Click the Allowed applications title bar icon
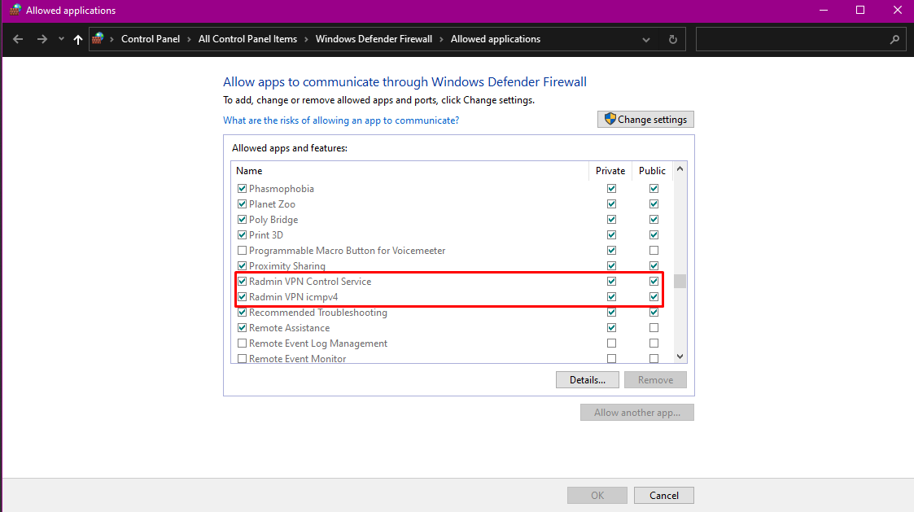The width and height of the screenshot is (914, 512). [15, 10]
